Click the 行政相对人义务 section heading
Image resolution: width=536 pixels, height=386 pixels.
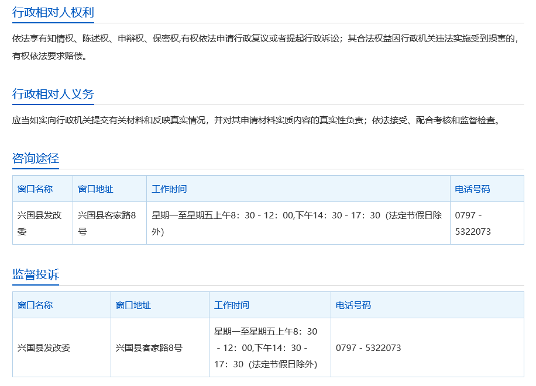tap(53, 94)
